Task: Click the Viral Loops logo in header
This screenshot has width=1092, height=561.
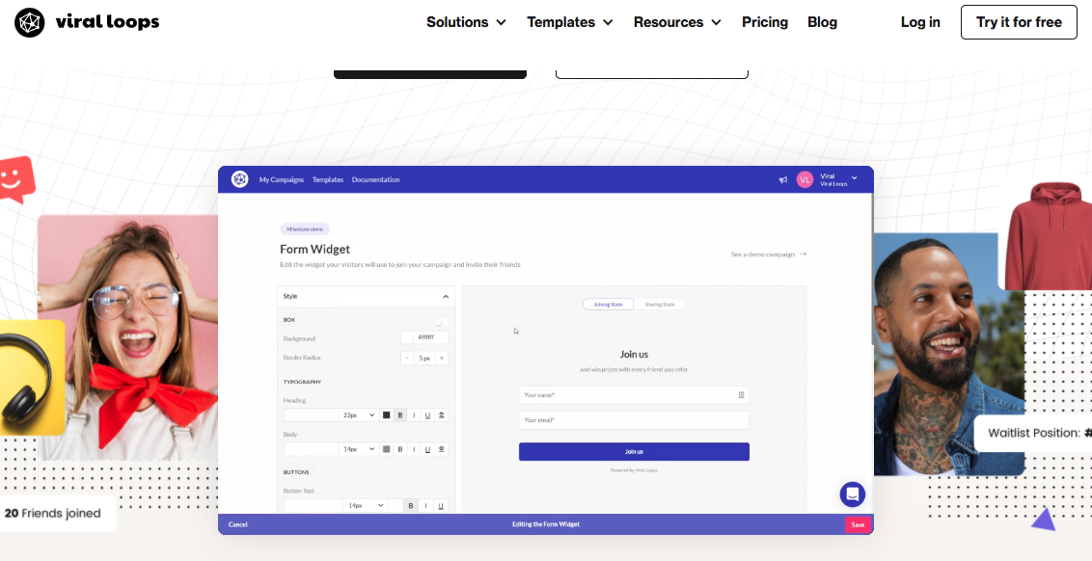Action: 87,22
